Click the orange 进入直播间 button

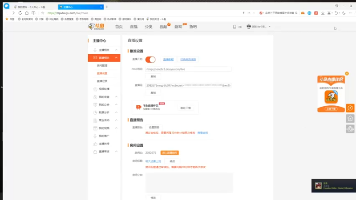[170, 153]
